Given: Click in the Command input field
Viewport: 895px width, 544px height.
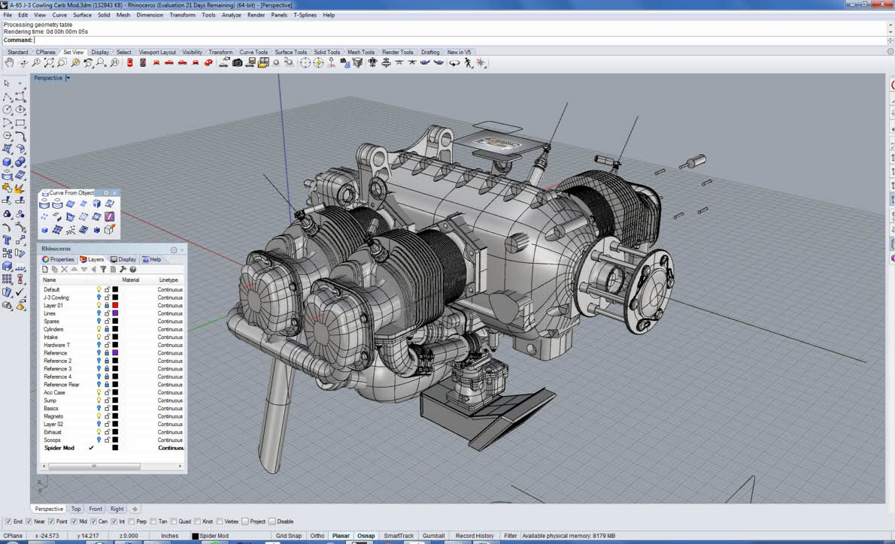Looking at the screenshot, I should [460, 40].
